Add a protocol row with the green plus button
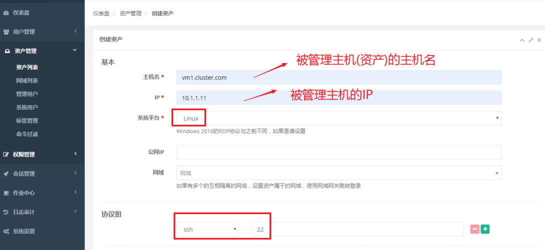This screenshot has height=250, width=545. (485, 229)
